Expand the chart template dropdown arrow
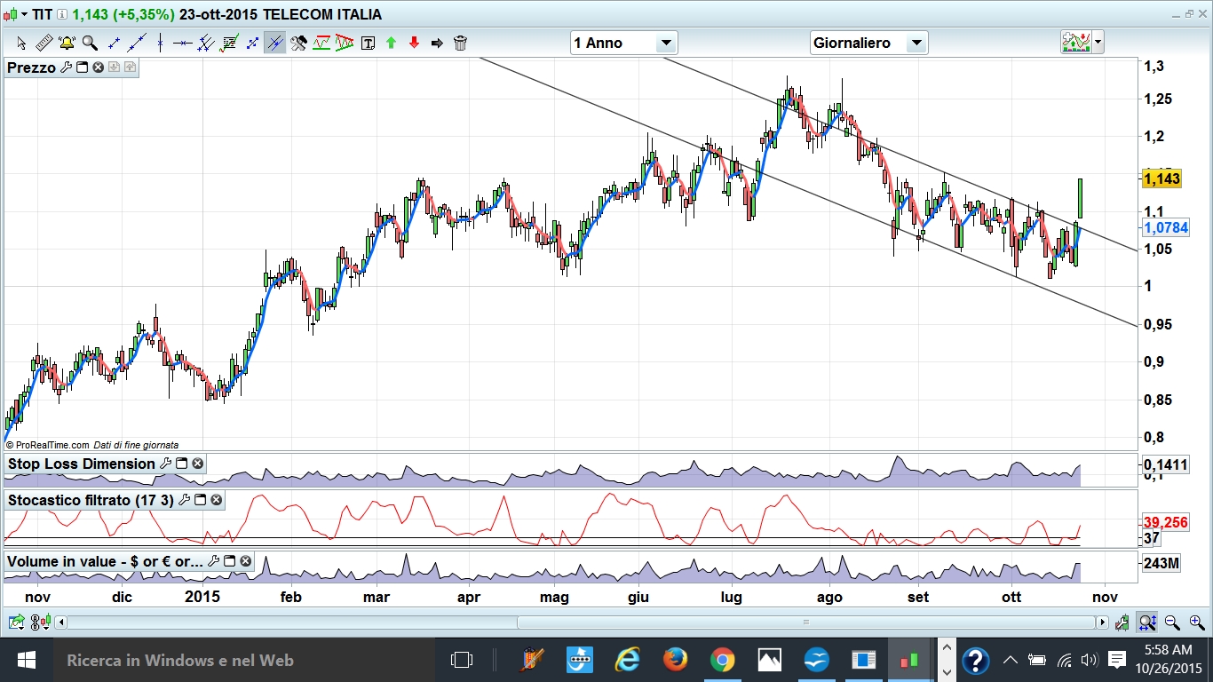Screen dimensions: 1213x682 click(1099, 42)
